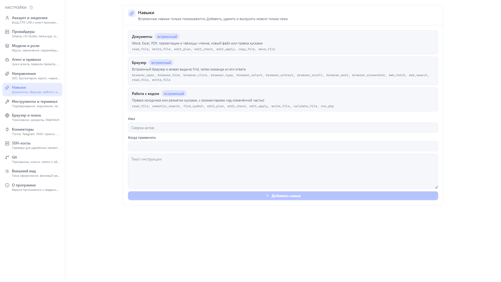This screenshot has height=282, width=501.
Task: Click the text area resize handle corner
Action: pos(436,187)
